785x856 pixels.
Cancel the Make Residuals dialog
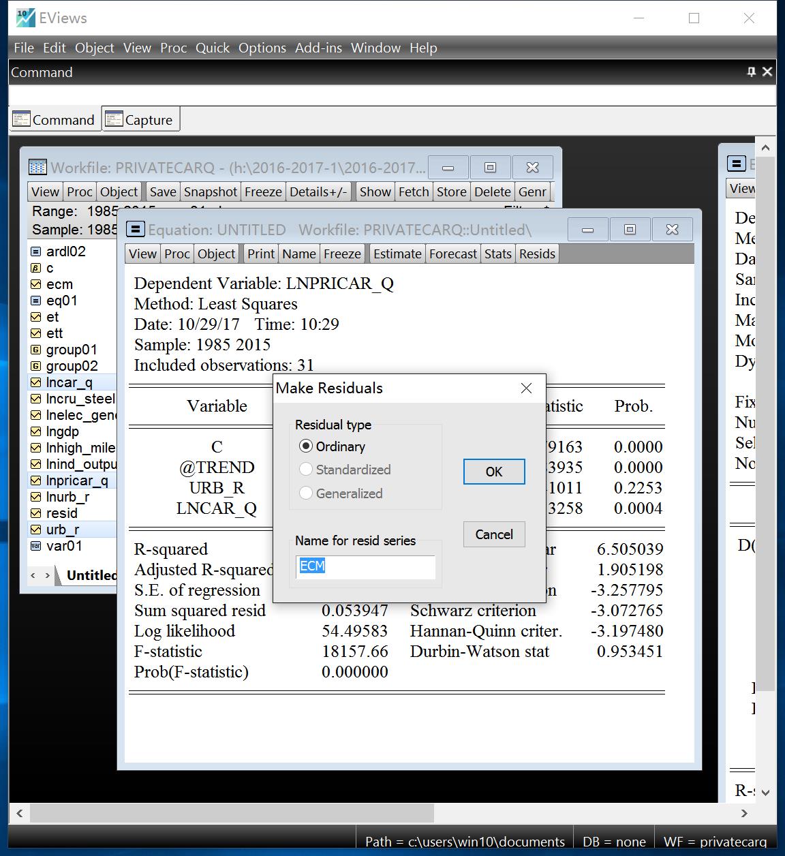point(494,534)
